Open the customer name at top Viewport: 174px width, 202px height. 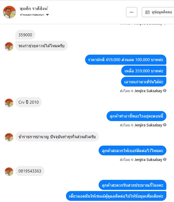click(x=34, y=9)
